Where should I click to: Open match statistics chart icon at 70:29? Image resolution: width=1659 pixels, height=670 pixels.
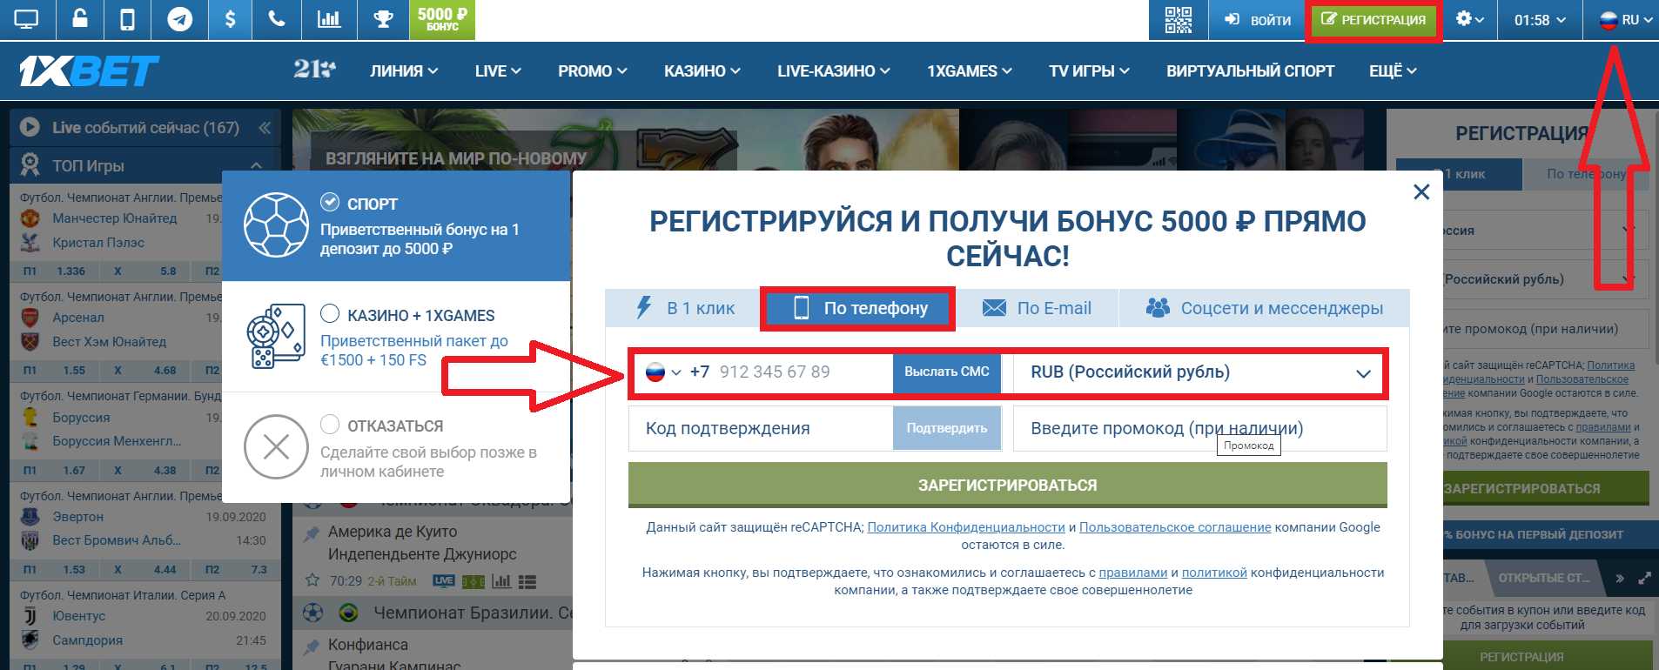tap(501, 581)
